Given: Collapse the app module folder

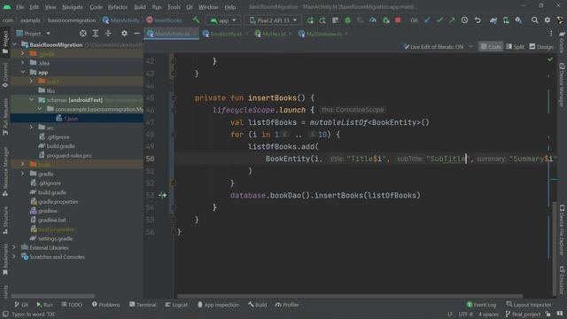Looking at the screenshot, I should [x=23, y=72].
